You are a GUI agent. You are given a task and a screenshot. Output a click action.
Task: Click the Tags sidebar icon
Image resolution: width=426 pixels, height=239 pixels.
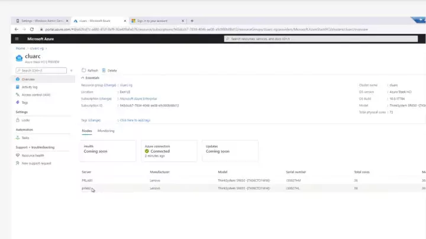(x=18, y=102)
